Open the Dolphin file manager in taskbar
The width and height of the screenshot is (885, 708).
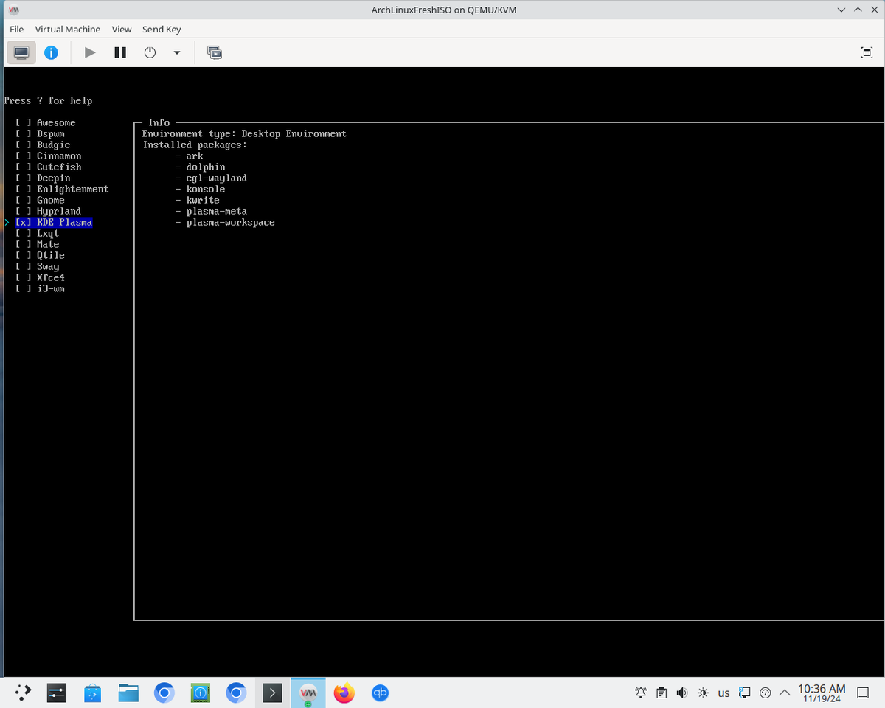pos(128,693)
